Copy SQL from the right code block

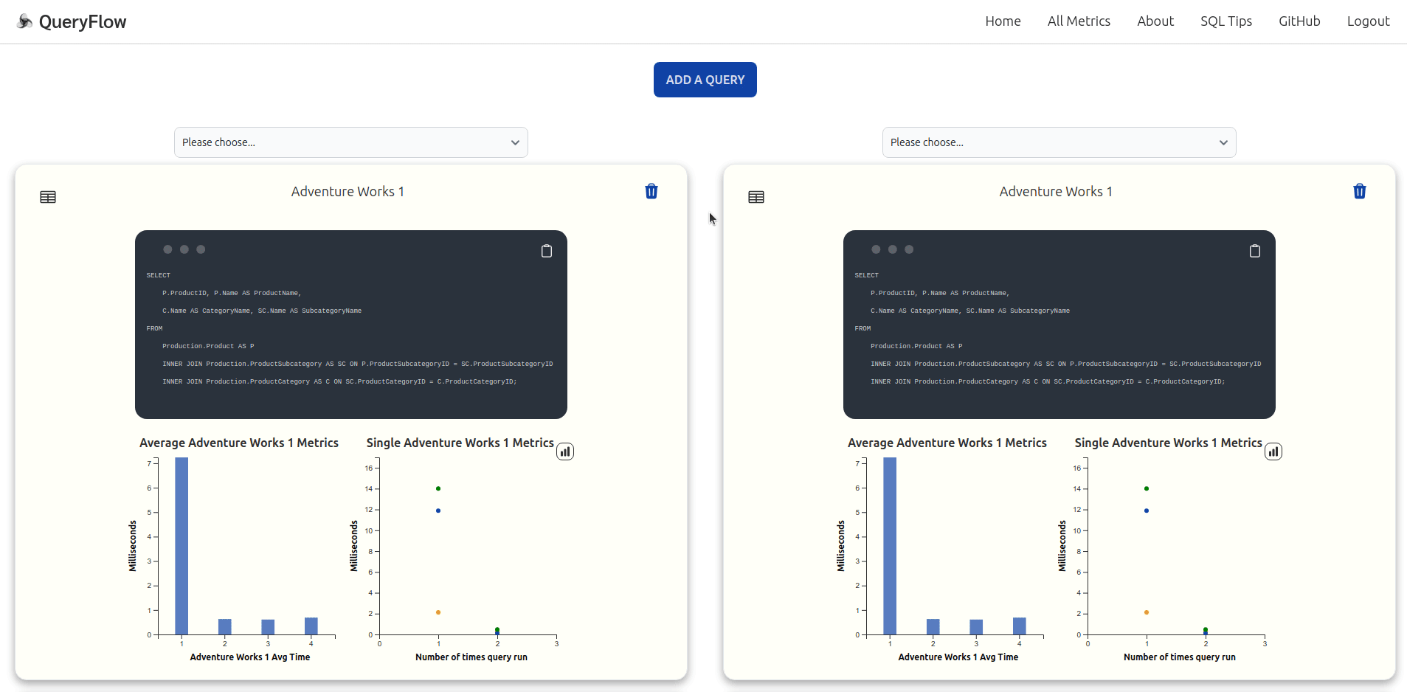[x=1255, y=251]
